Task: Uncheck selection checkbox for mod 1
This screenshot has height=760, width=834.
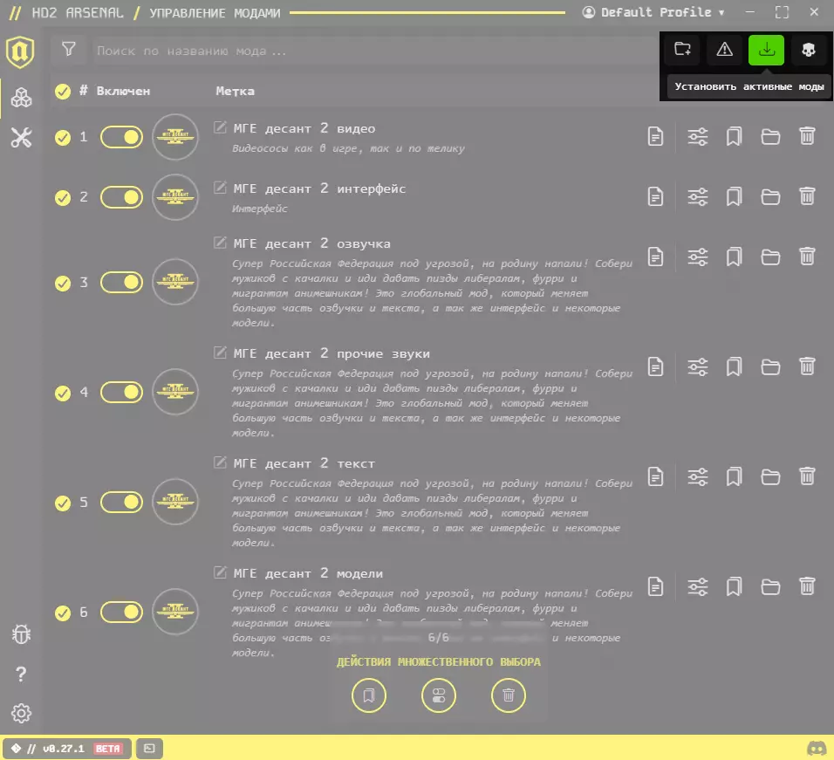Action: (63, 138)
